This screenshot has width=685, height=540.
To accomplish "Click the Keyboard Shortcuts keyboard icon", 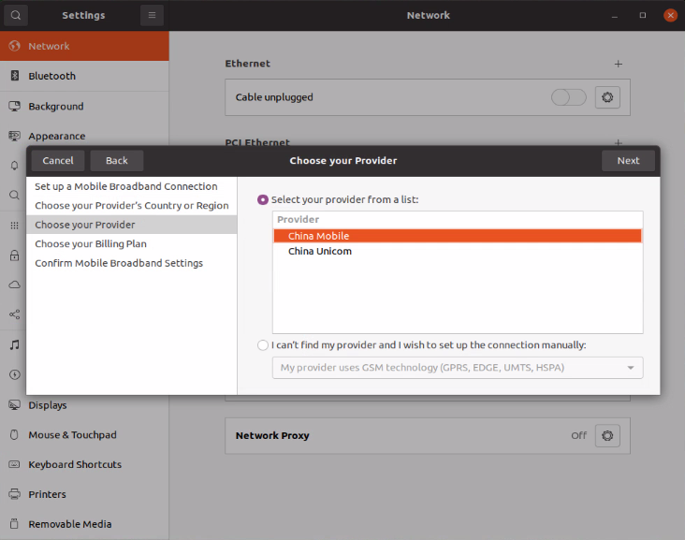I will tap(14, 464).
